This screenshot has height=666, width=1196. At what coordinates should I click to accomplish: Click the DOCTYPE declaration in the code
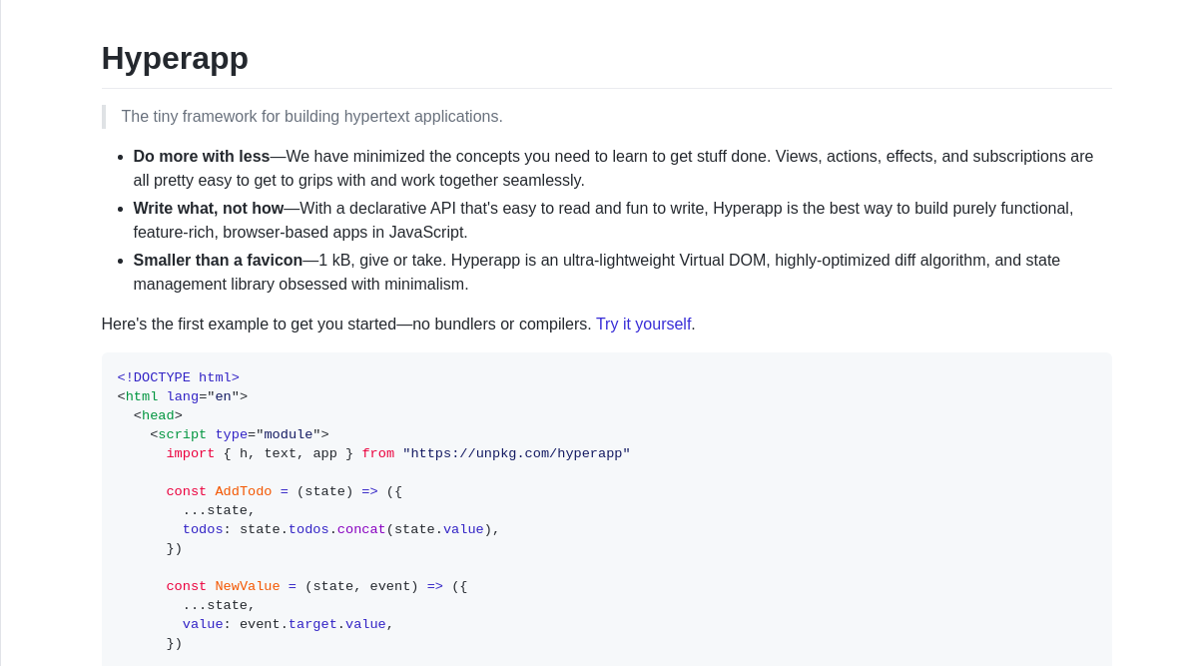178,377
